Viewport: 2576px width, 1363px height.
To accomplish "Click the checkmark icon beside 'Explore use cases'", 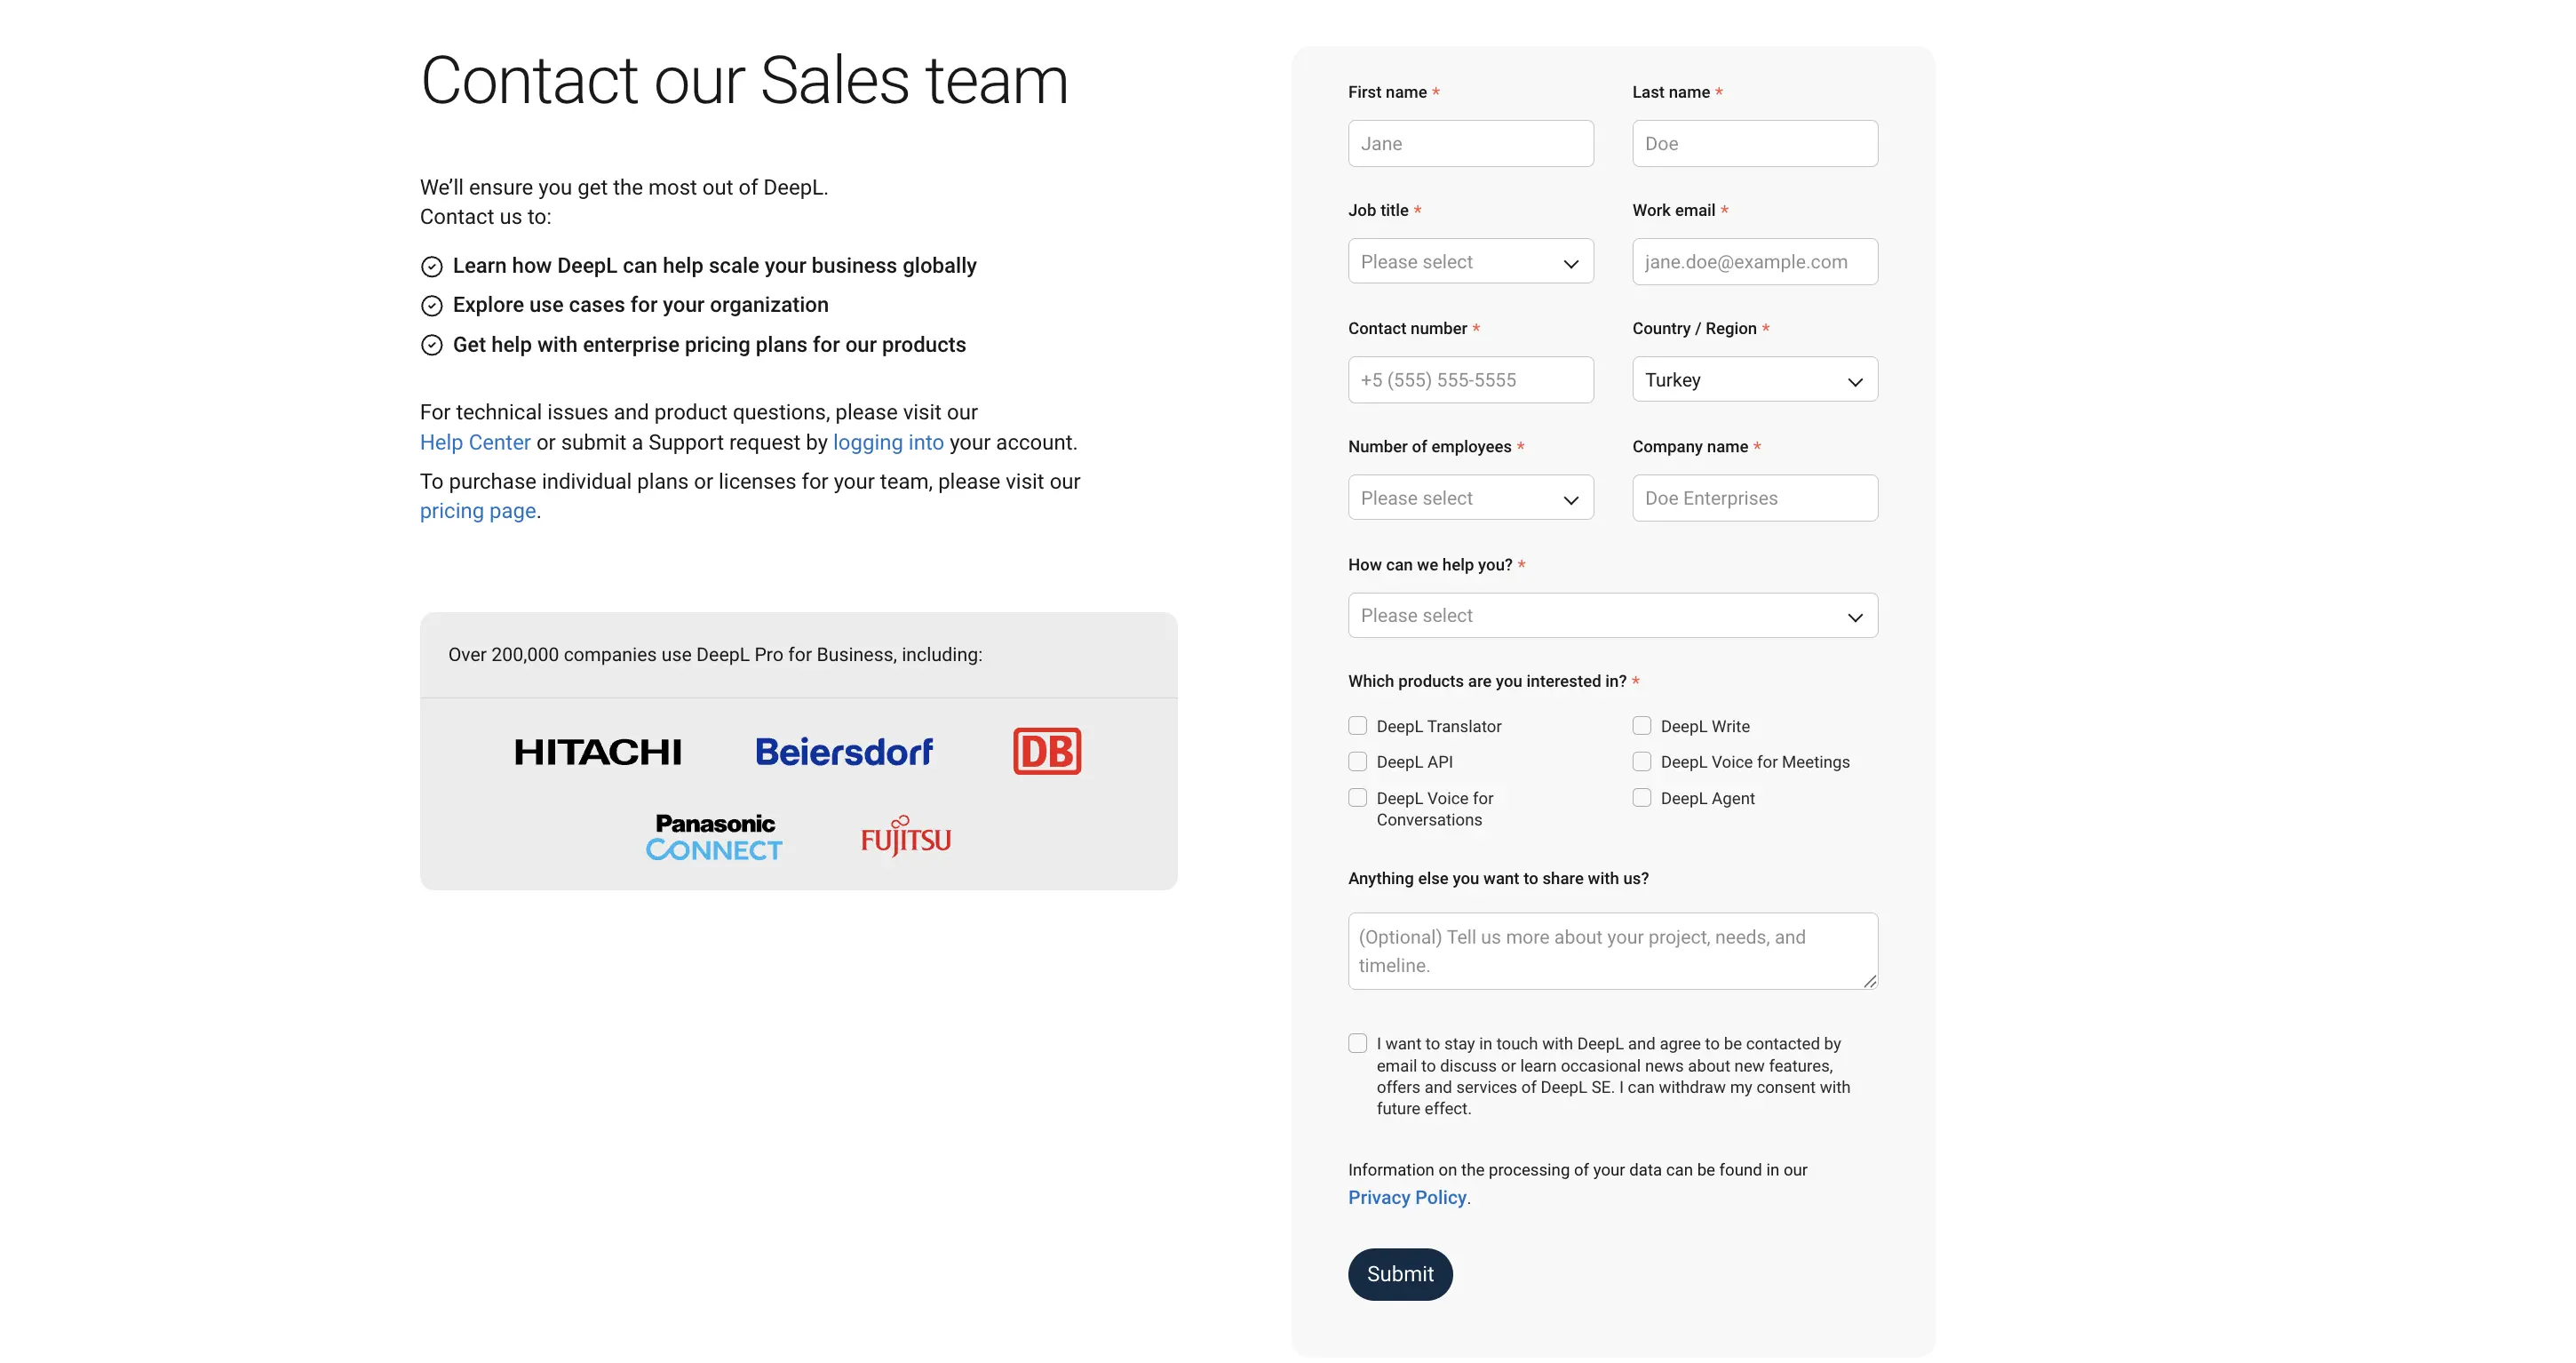I will pos(431,305).
